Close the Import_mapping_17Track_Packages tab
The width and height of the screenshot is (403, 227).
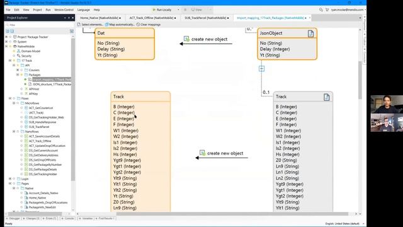(x=309, y=18)
